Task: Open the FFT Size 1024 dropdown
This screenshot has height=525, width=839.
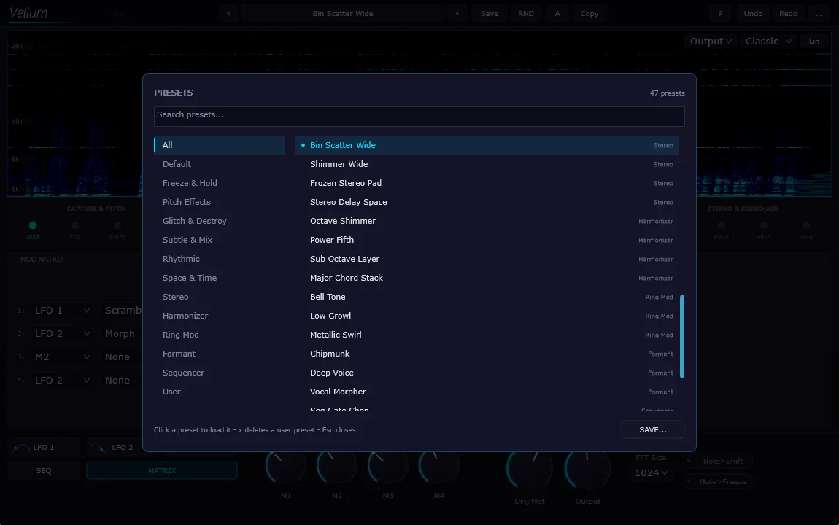Action: (651, 472)
